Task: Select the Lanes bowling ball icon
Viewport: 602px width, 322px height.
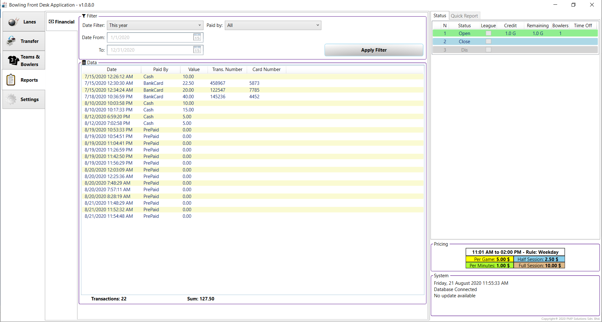Action: (13, 22)
